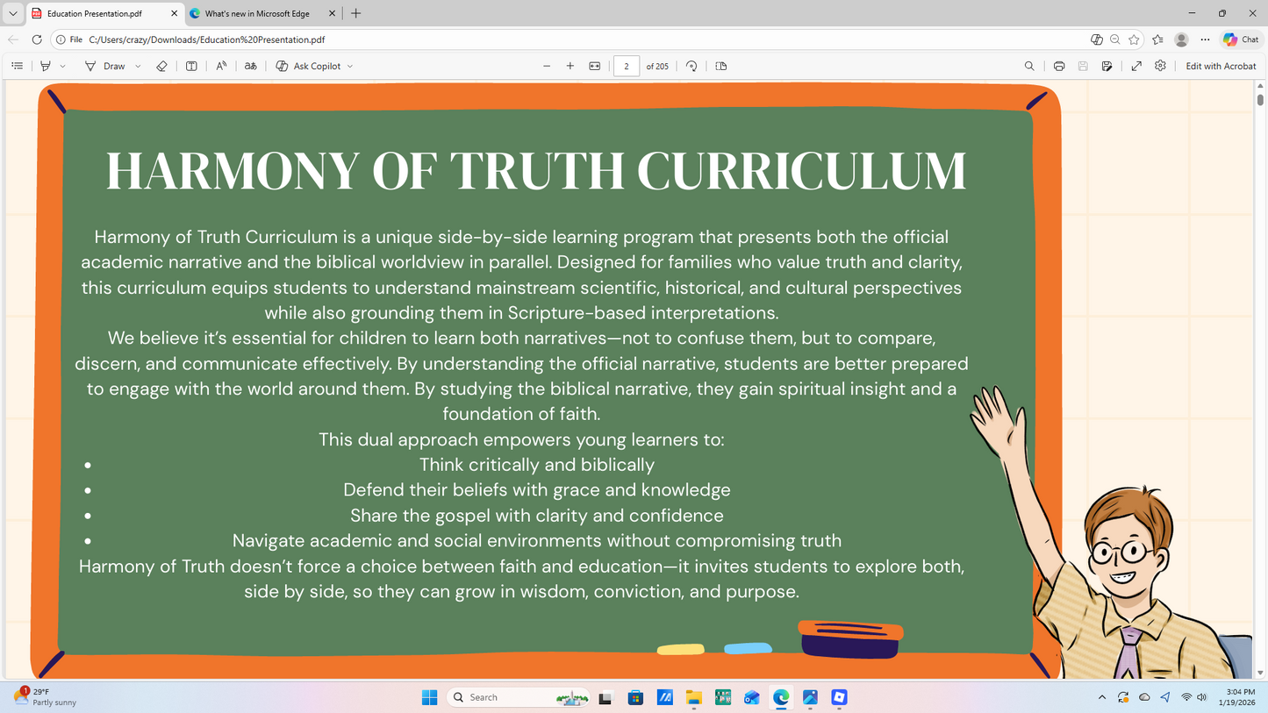This screenshot has height=713, width=1268.
Task: Open Outlook from the taskbar
Action: [x=752, y=697]
